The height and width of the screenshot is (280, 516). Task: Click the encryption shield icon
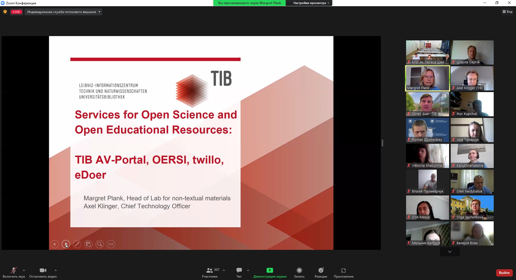pyautogui.click(x=5, y=12)
